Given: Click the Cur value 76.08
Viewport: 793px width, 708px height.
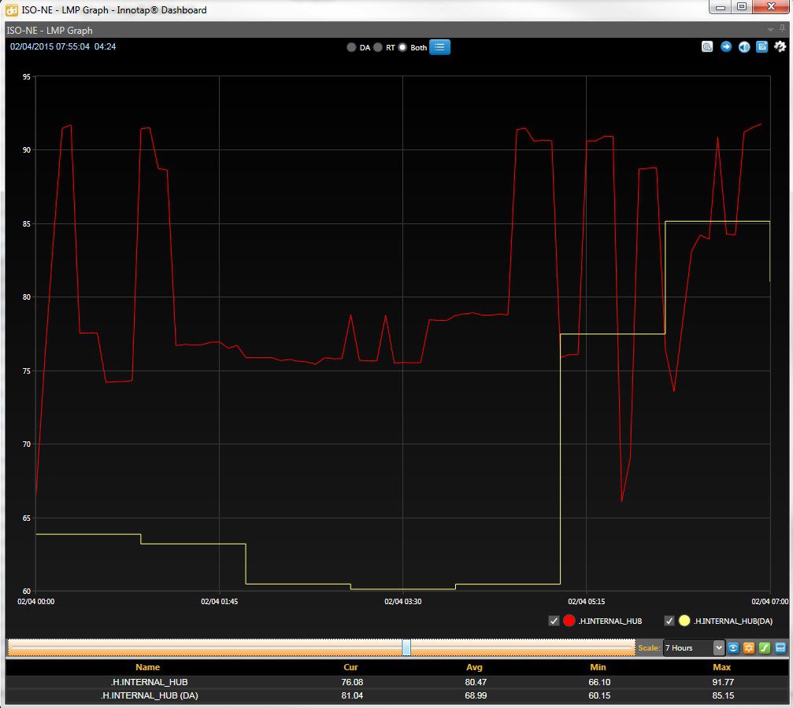Looking at the screenshot, I should 352,682.
